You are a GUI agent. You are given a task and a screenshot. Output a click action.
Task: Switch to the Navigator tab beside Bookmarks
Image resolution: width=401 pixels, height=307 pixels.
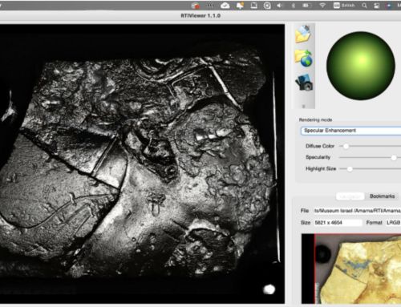tap(350, 196)
